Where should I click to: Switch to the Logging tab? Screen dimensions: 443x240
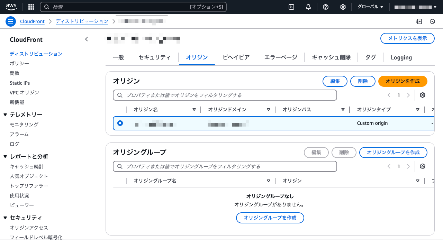tap(401, 57)
